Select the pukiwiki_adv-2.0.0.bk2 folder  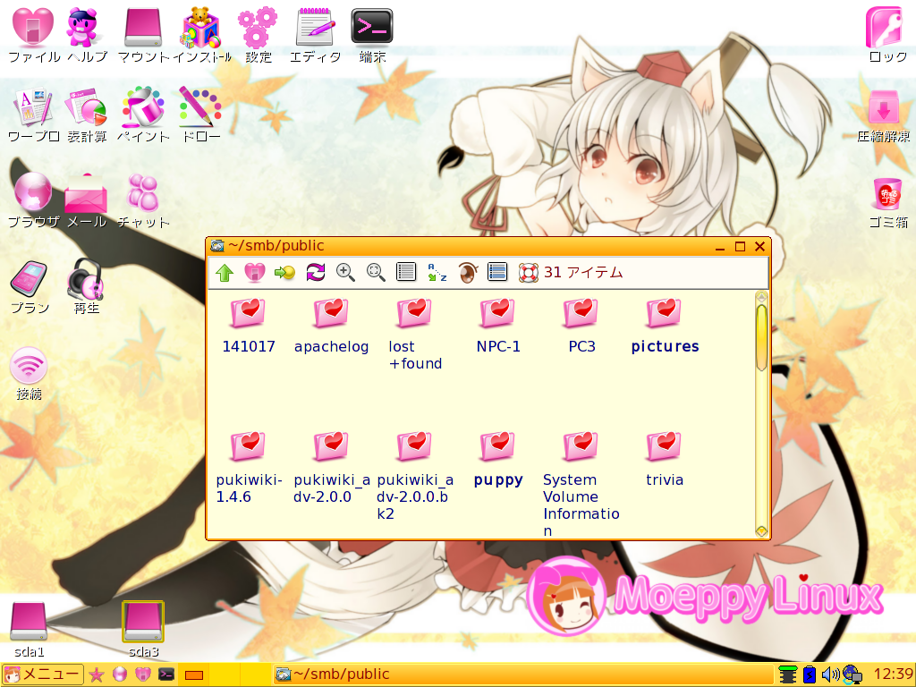click(x=415, y=476)
